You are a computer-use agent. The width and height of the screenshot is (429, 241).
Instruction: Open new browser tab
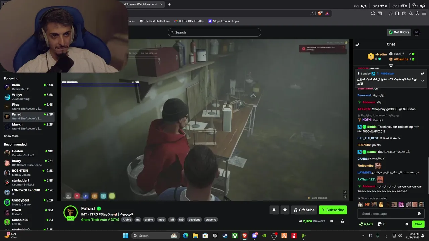pos(169,4)
